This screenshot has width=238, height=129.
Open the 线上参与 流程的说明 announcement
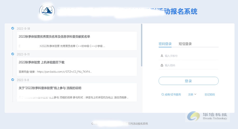(x=77, y=92)
